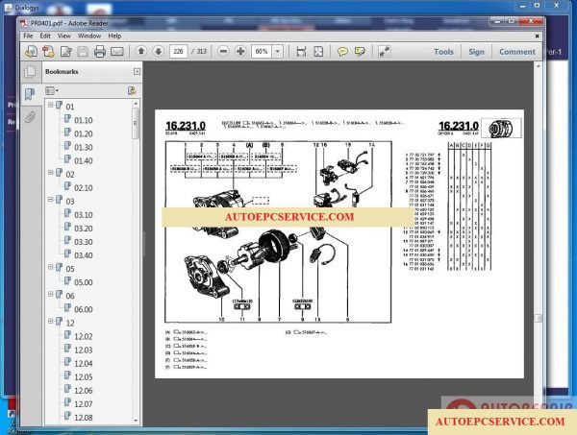This screenshot has height=435, width=577.
Task: Select bookmark 05.00
Action: click(83, 282)
